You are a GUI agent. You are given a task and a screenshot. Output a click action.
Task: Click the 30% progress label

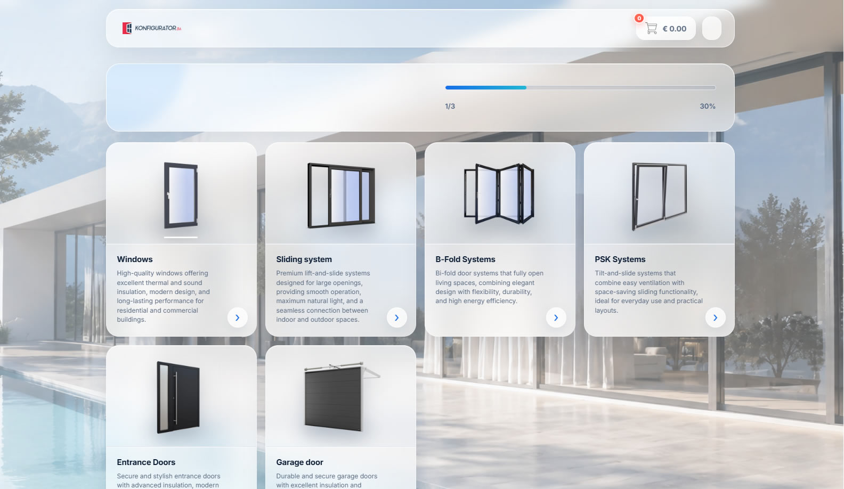click(x=708, y=107)
